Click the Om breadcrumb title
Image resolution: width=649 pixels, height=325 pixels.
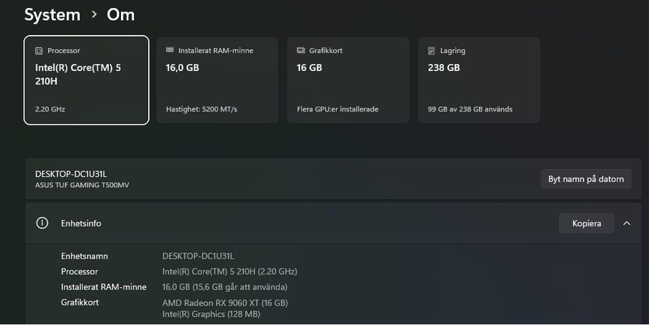120,15
